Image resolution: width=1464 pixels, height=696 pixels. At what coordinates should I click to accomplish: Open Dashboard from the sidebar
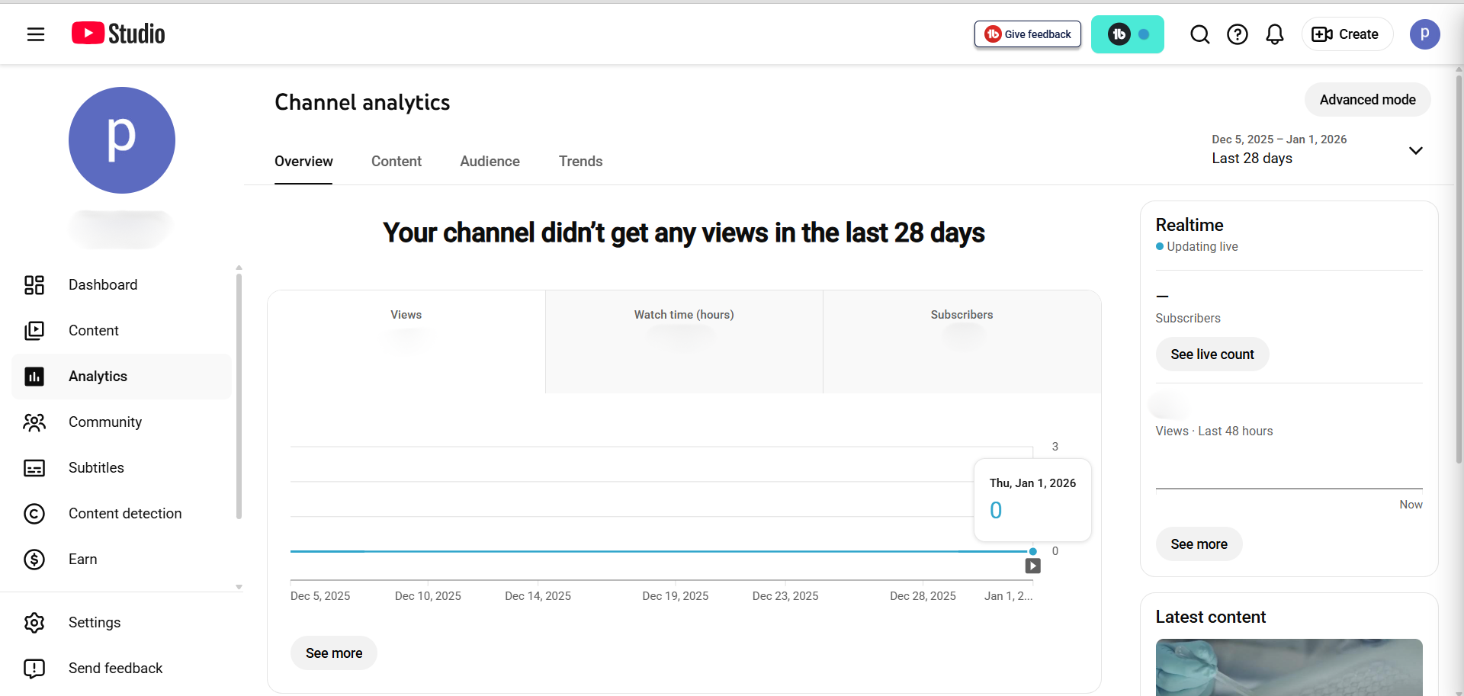coord(122,285)
